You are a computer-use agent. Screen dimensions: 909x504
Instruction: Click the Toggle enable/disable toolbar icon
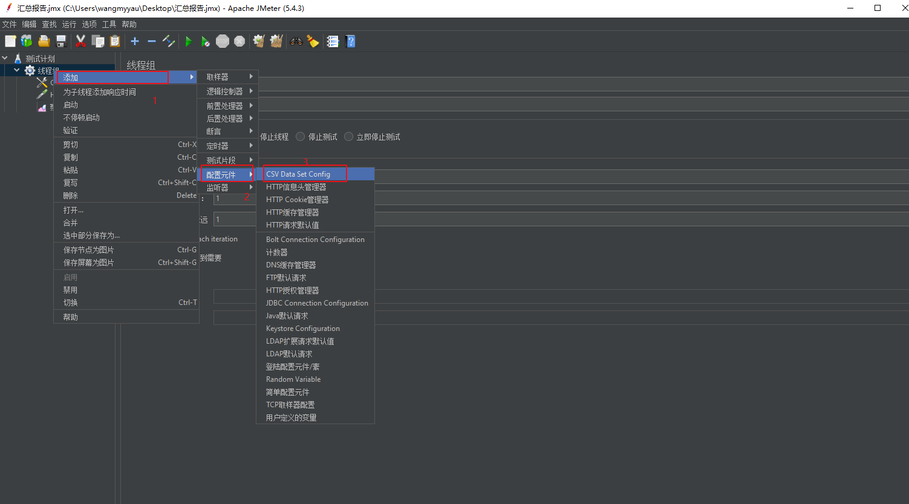[x=169, y=41]
